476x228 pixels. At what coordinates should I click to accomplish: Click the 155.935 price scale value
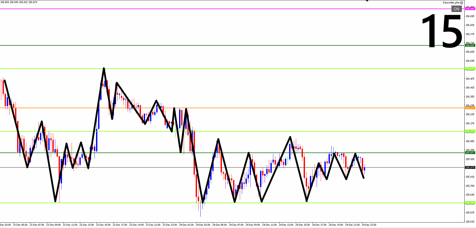tap(470, 159)
